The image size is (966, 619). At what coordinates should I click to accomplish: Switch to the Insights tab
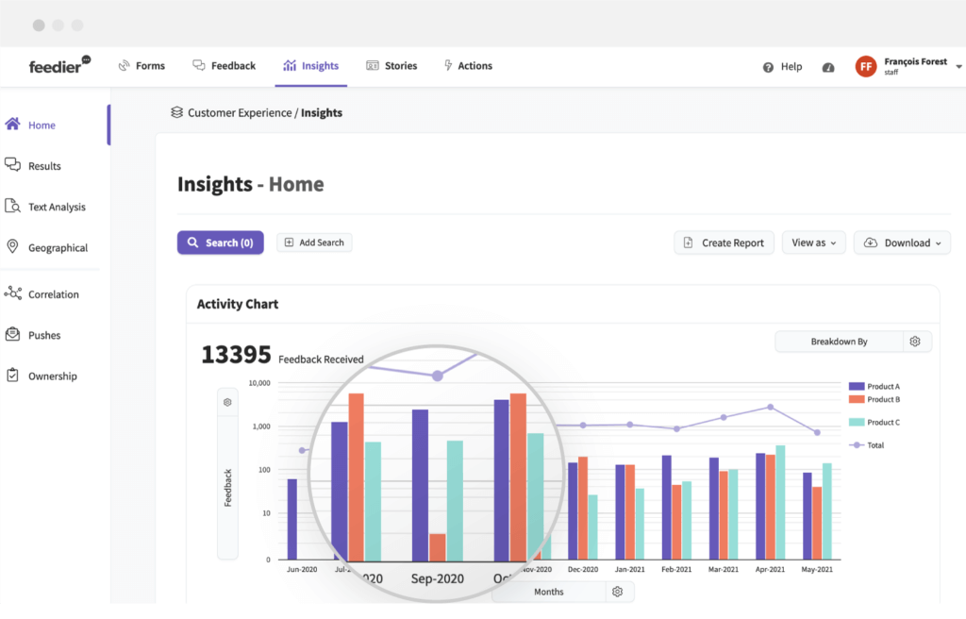[x=311, y=65]
